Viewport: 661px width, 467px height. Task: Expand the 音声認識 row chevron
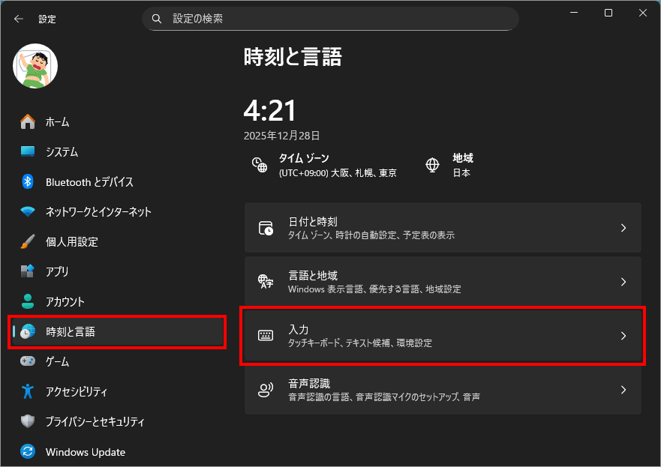623,390
